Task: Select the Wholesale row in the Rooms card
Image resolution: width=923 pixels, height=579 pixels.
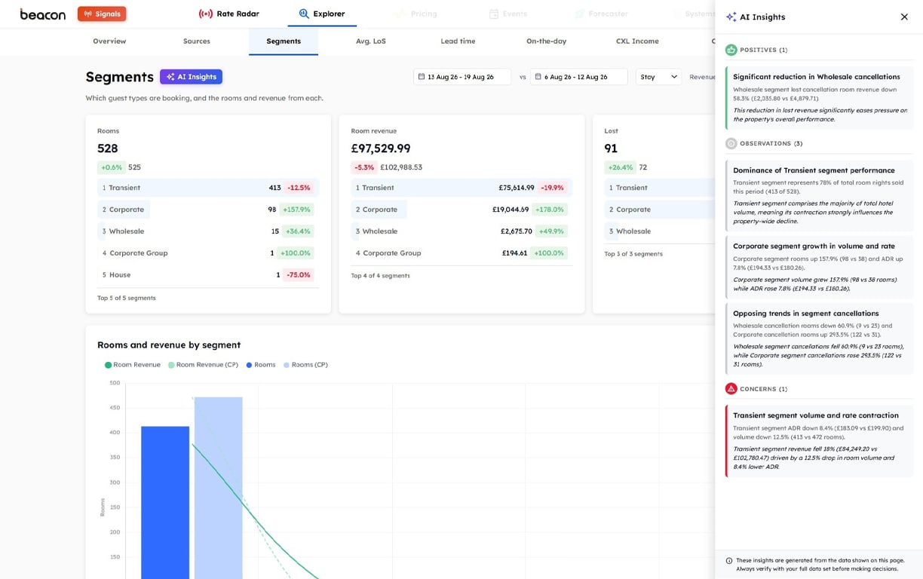Action: [208, 231]
